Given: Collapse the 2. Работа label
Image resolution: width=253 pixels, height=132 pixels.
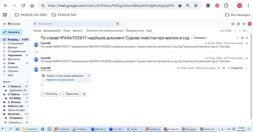Looking at the screenshot, I should click(2, 94).
